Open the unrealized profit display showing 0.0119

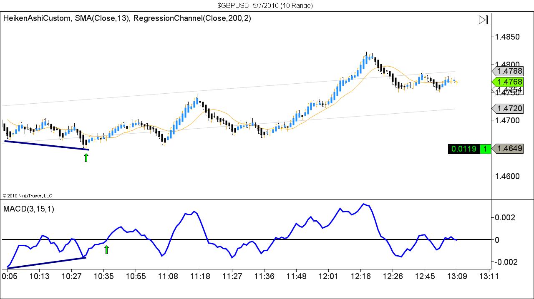pyautogui.click(x=463, y=149)
